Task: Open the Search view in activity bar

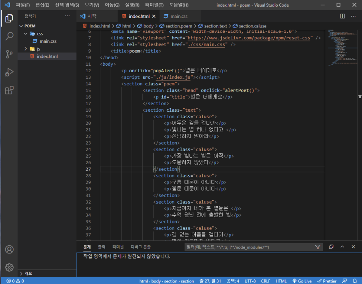Action: pos(9,36)
